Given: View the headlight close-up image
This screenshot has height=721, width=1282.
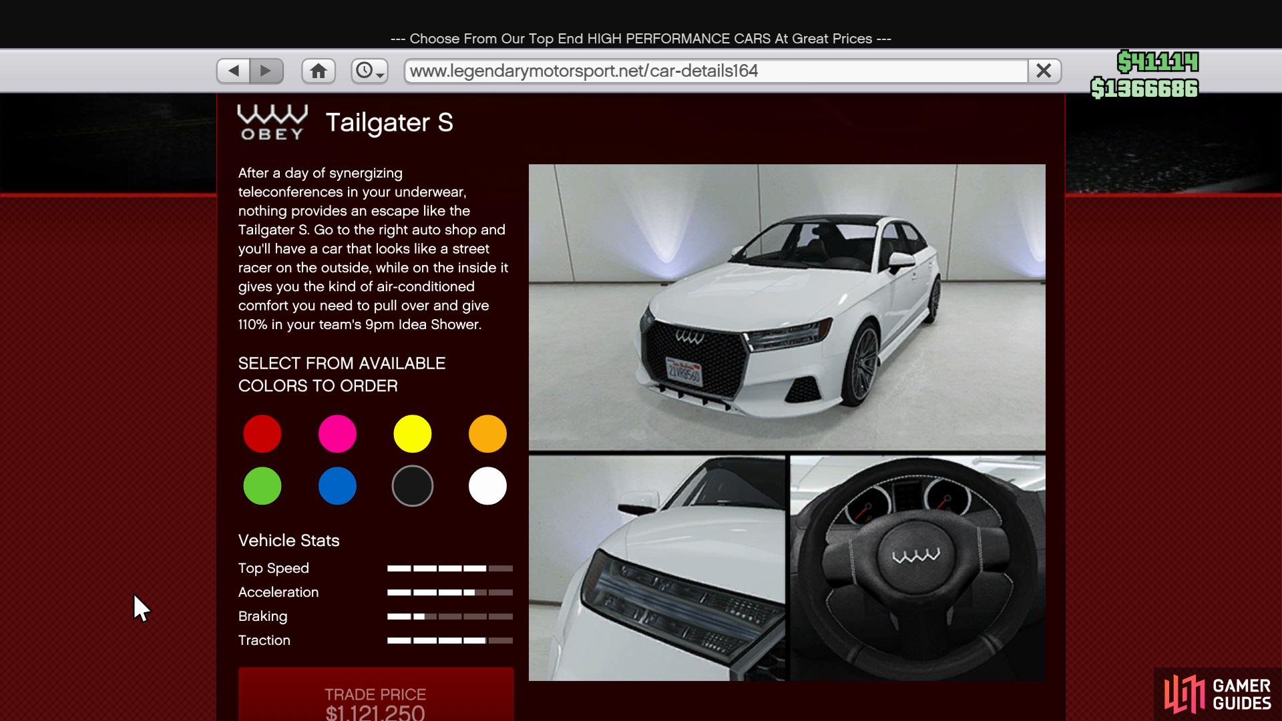Looking at the screenshot, I should [x=657, y=568].
